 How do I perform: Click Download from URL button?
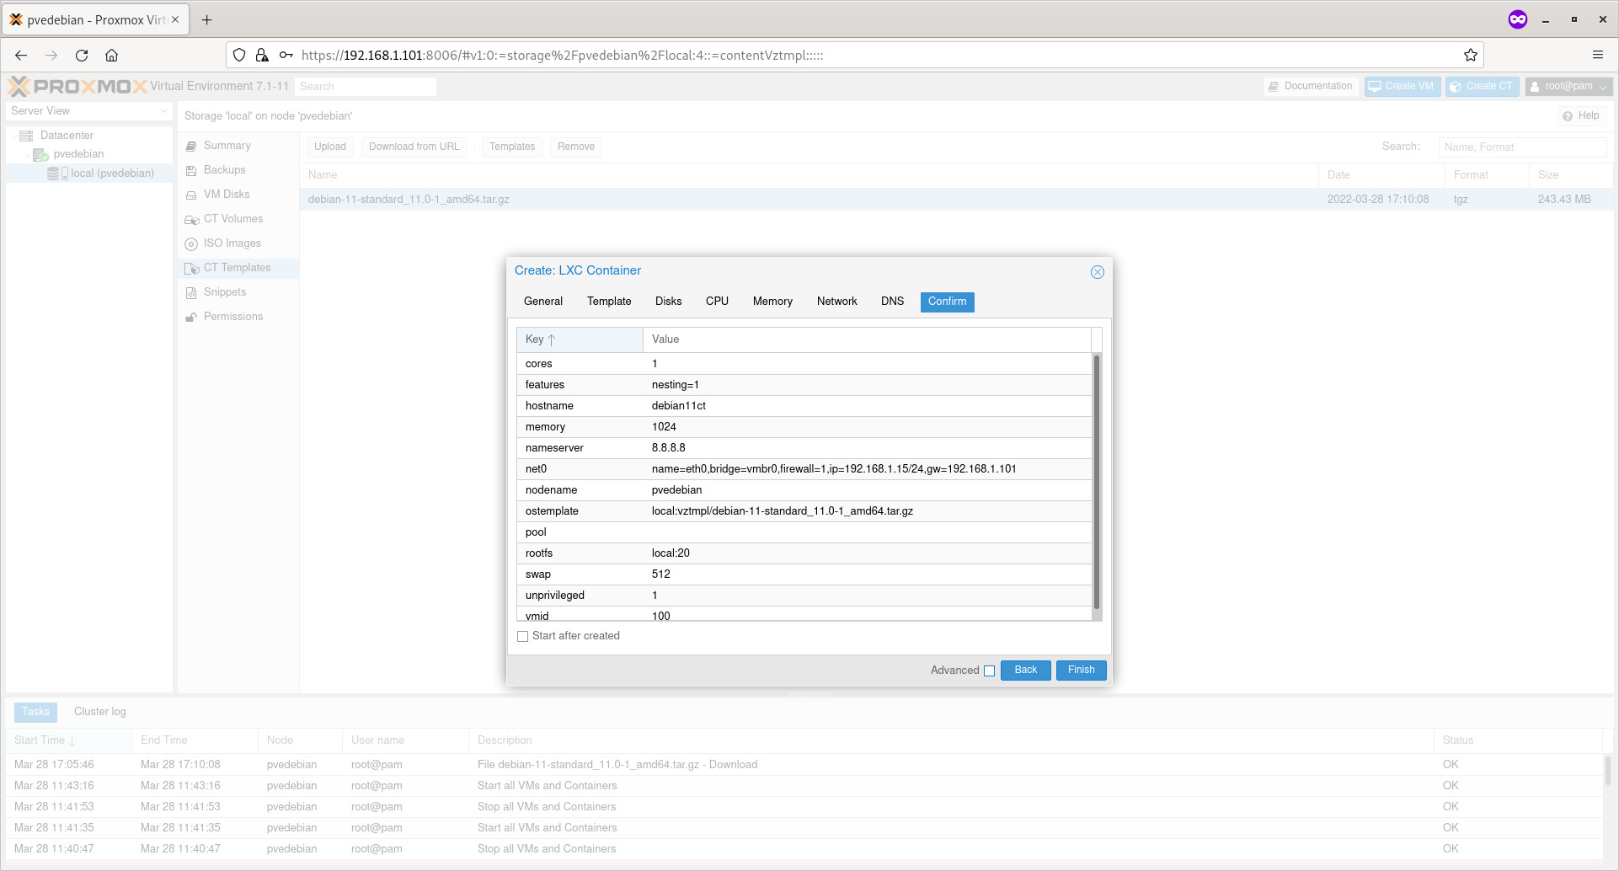click(414, 147)
